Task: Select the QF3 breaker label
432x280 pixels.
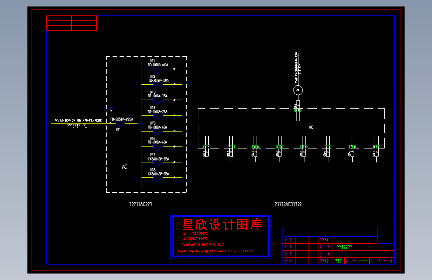Action: click(x=152, y=92)
